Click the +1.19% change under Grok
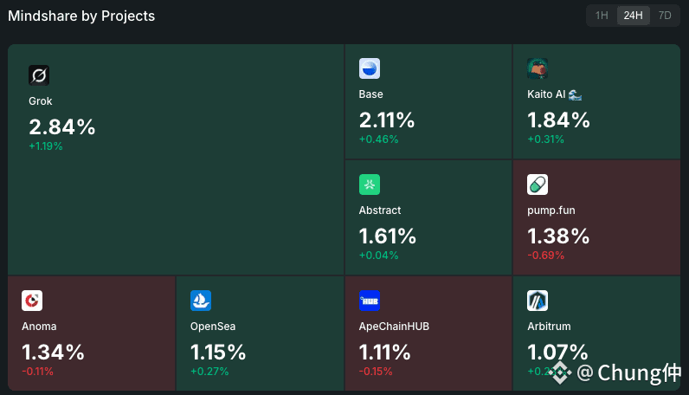The image size is (689, 395). tap(46, 146)
